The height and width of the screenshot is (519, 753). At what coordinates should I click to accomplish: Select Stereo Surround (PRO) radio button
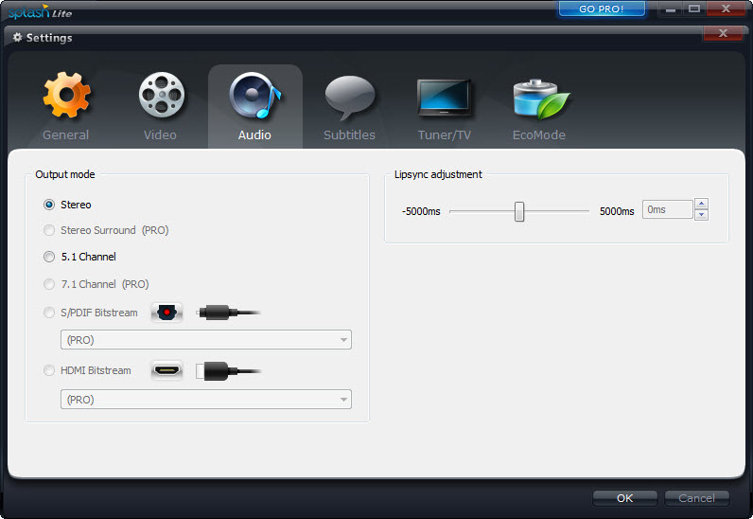(49, 230)
